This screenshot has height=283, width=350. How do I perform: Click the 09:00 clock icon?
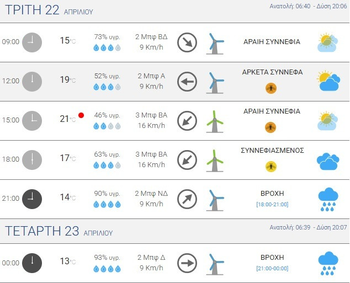click(x=32, y=42)
